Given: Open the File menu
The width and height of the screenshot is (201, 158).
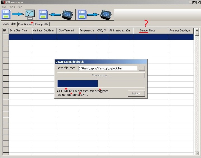Looking at the screenshot, I should coord(4,7).
